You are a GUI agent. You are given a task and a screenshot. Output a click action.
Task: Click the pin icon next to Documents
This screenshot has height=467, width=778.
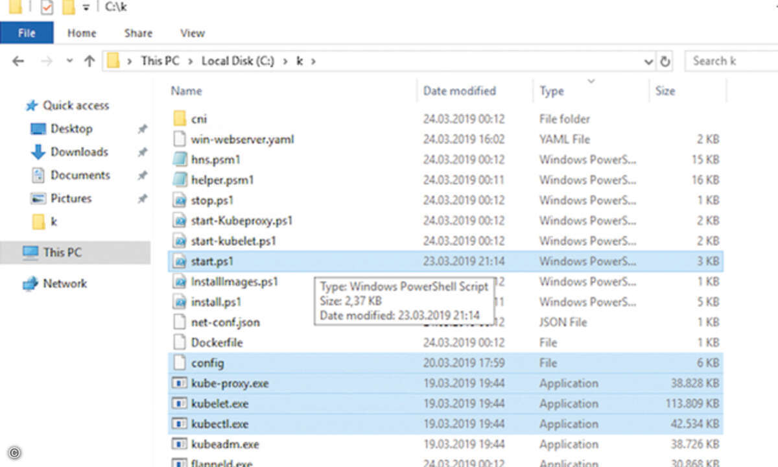pyautogui.click(x=143, y=176)
